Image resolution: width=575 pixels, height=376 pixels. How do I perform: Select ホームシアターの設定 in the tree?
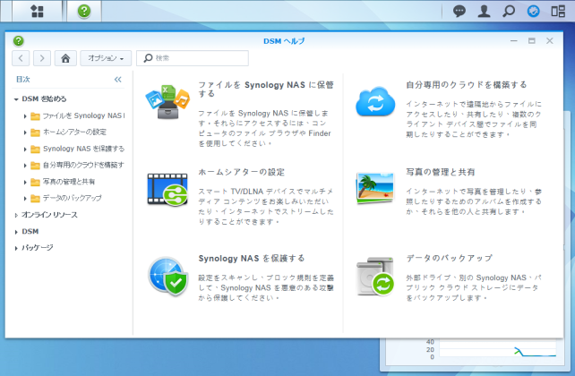click(74, 132)
